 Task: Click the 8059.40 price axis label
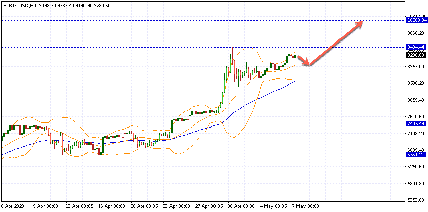click(416, 100)
